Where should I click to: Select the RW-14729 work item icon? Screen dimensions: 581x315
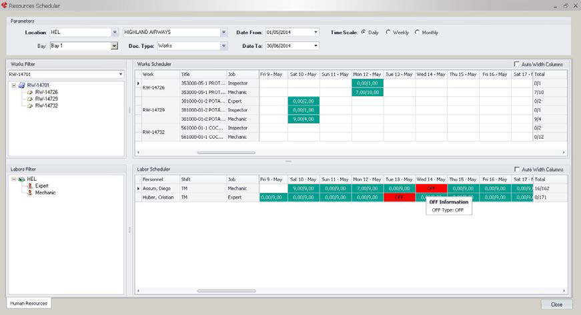(x=30, y=99)
